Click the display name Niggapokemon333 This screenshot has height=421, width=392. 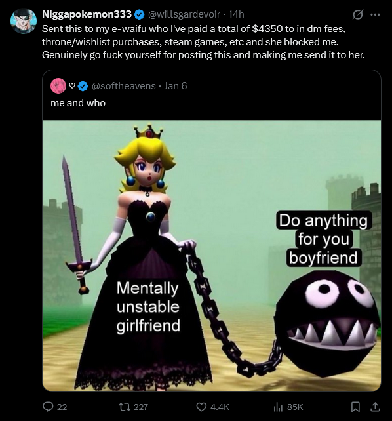pyautogui.click(x=87, y=14)
